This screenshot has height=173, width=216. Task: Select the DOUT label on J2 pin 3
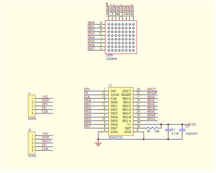click(x=46, y=141)
